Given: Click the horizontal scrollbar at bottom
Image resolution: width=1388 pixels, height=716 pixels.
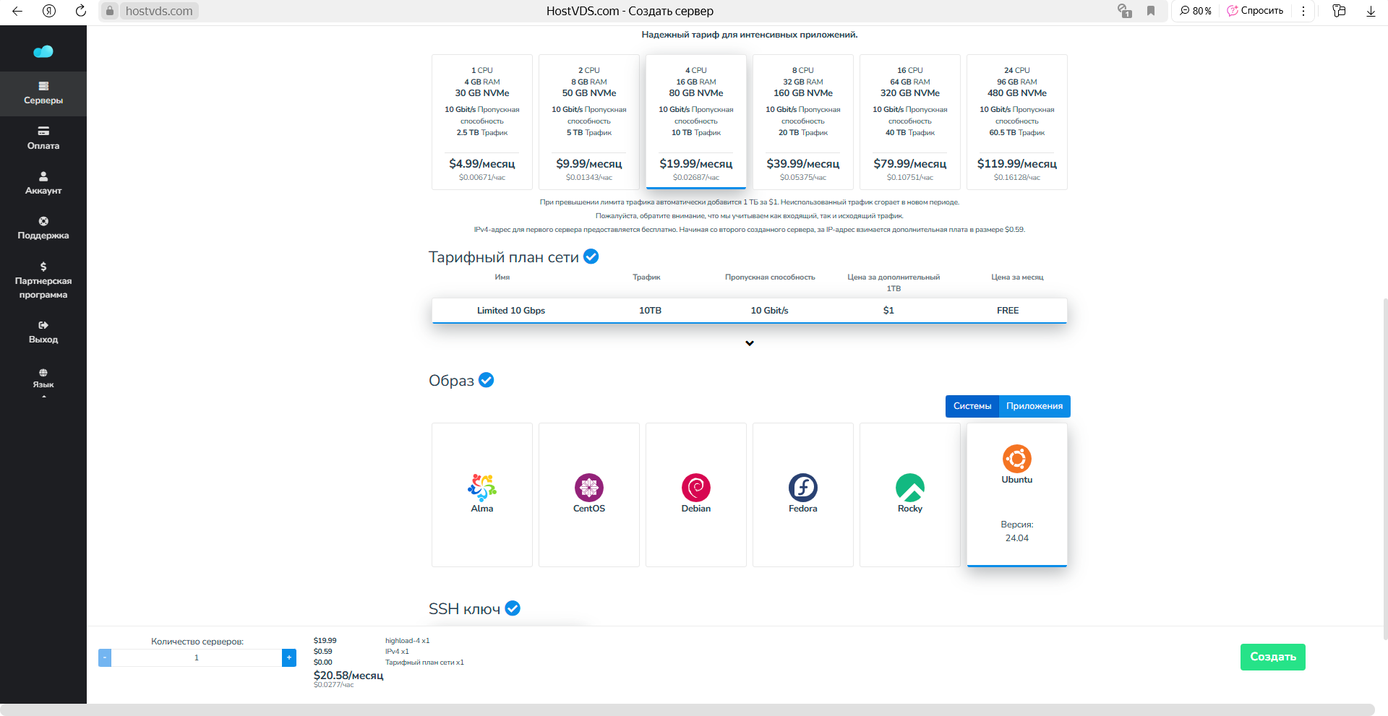Looking at the screenshot, I should pos(687,709).
